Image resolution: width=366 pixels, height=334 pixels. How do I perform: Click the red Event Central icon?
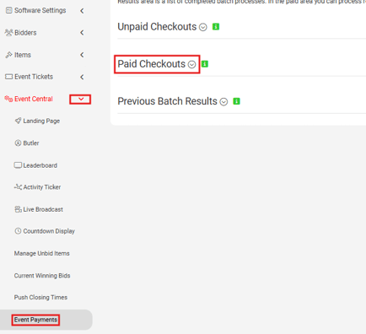pyautogui.click(x=8, y=99)
